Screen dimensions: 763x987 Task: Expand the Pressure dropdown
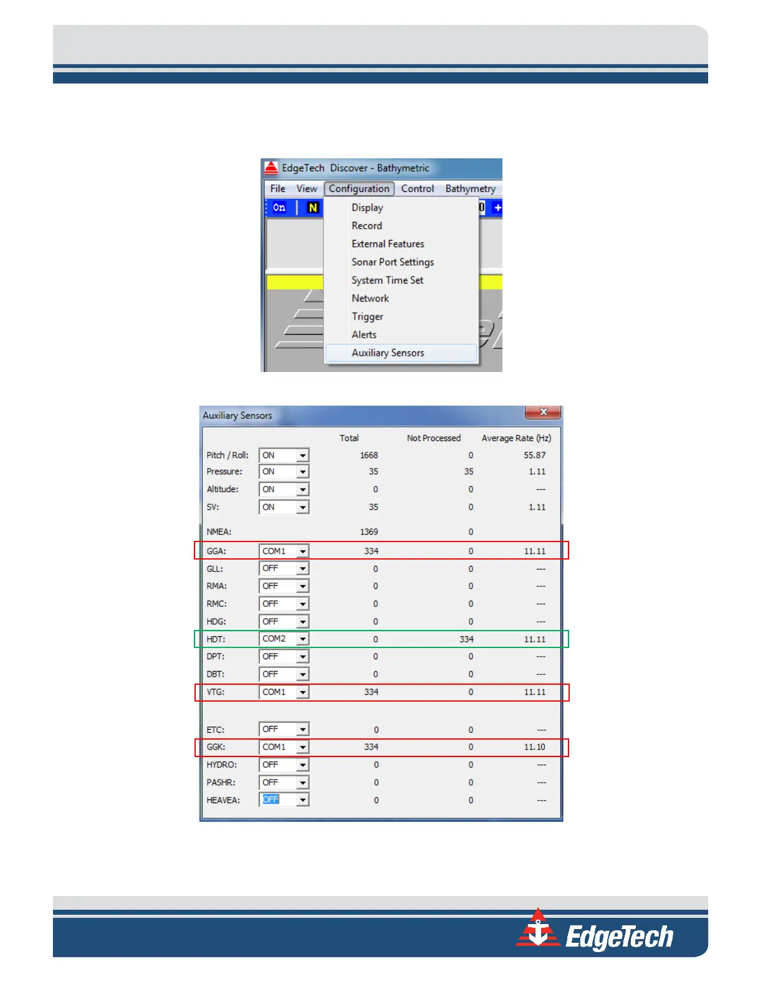[x=302, y=472]
